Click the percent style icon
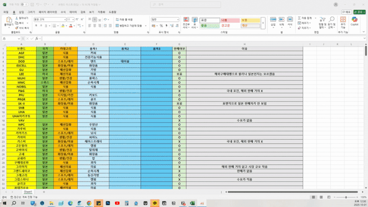 tap(161, 26)
